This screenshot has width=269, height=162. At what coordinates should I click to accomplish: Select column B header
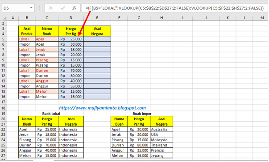coord(27,18)
